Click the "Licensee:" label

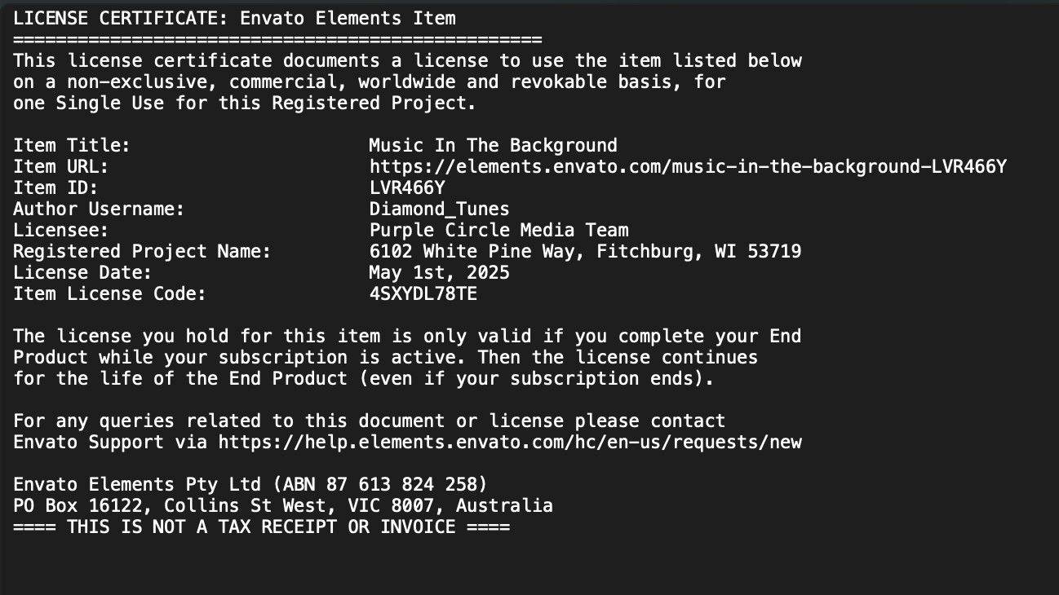61,231
